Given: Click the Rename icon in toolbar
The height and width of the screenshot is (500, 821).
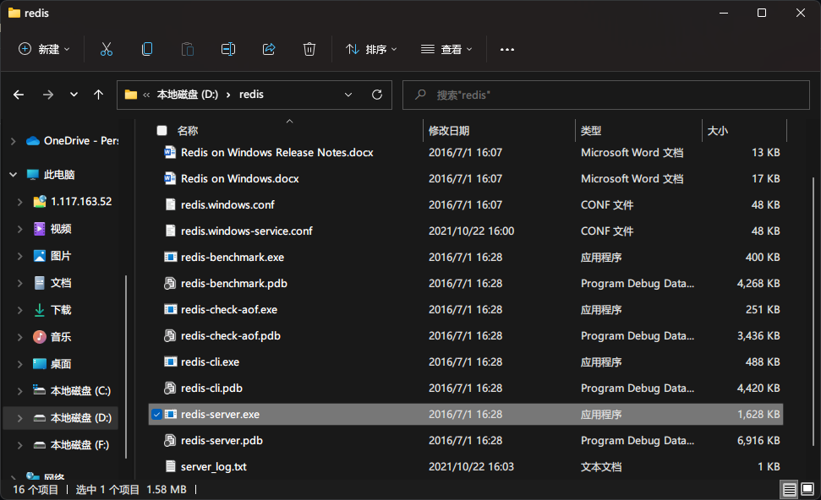Looking at the screenshot, I should (228, 49).
